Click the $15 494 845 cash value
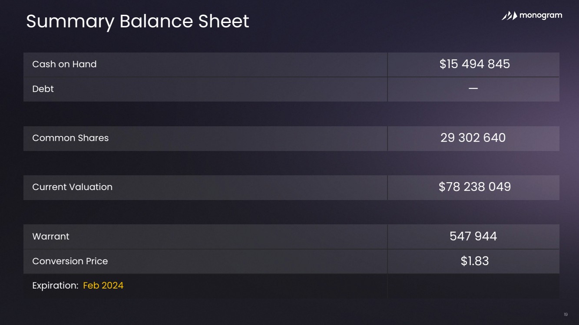This screenshot has height=325, width=579. coord(474,64)
